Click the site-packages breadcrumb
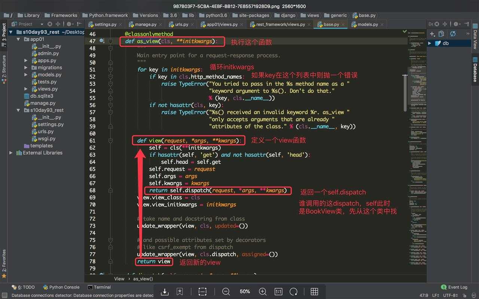479x299 pixels. tap(250, 15)
